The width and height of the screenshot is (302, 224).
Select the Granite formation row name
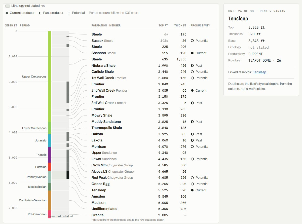click(97, 215)
